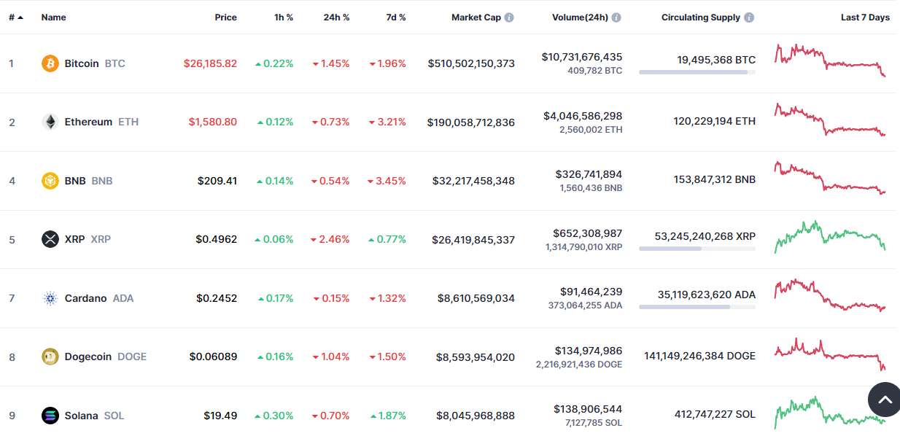The height and width of the screenshot is (436, 900).
Task: Click Cardano circulating supply progress bar
Action: (x=697, y=307)
